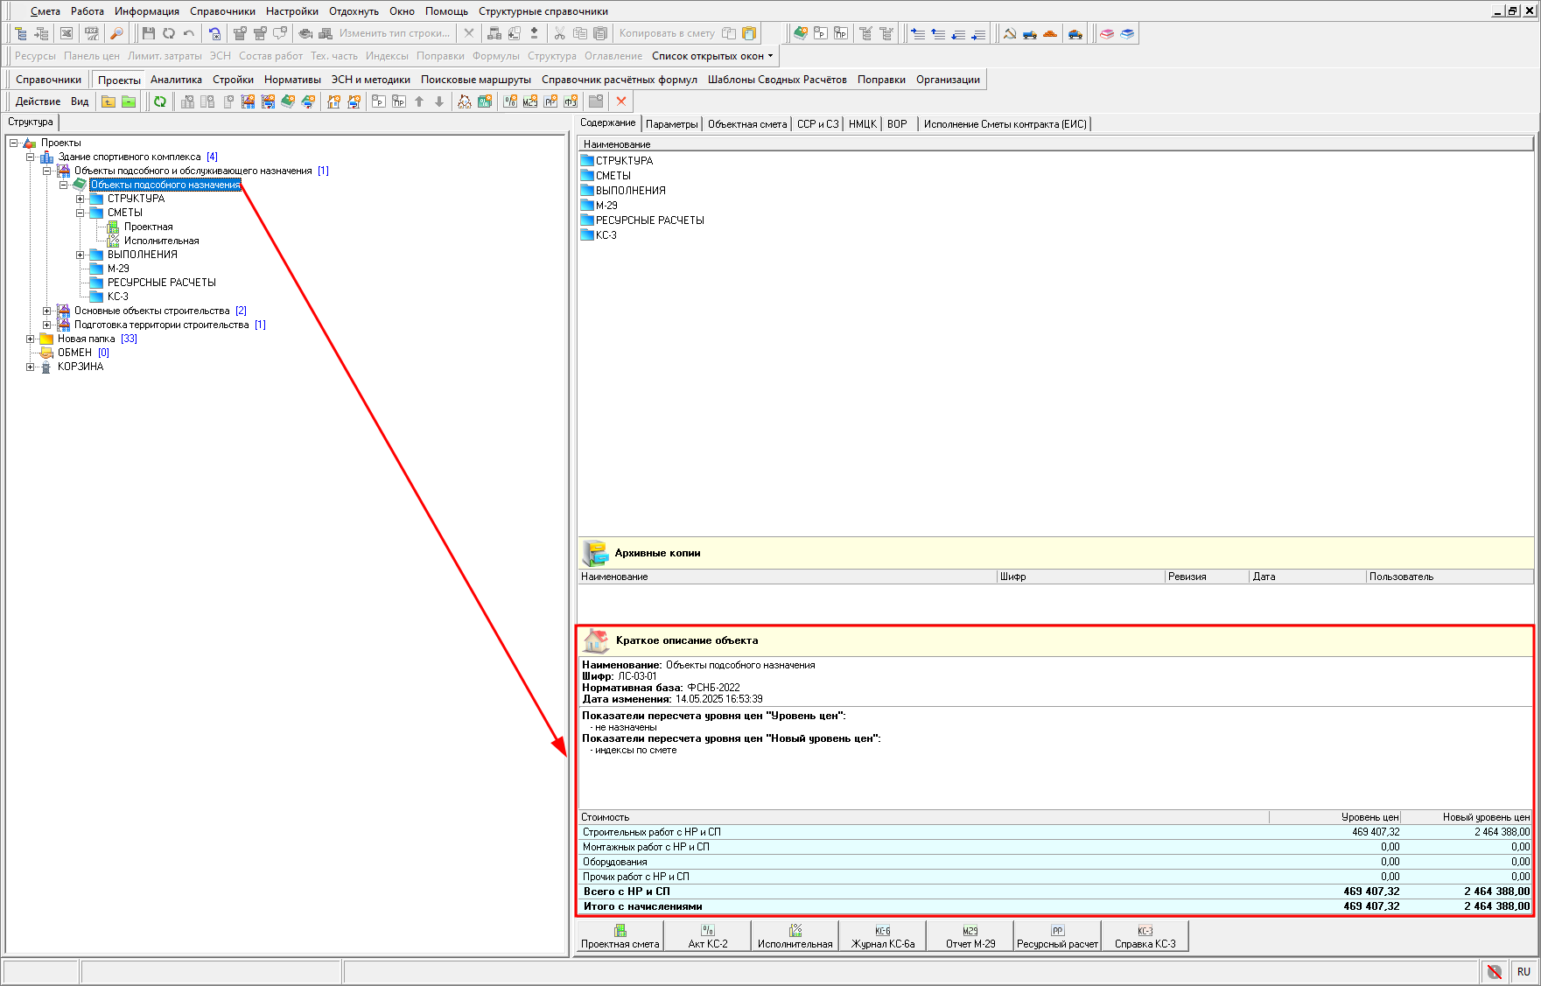Click the undo arrow icon
The image size is (1541, 986).
189,33
